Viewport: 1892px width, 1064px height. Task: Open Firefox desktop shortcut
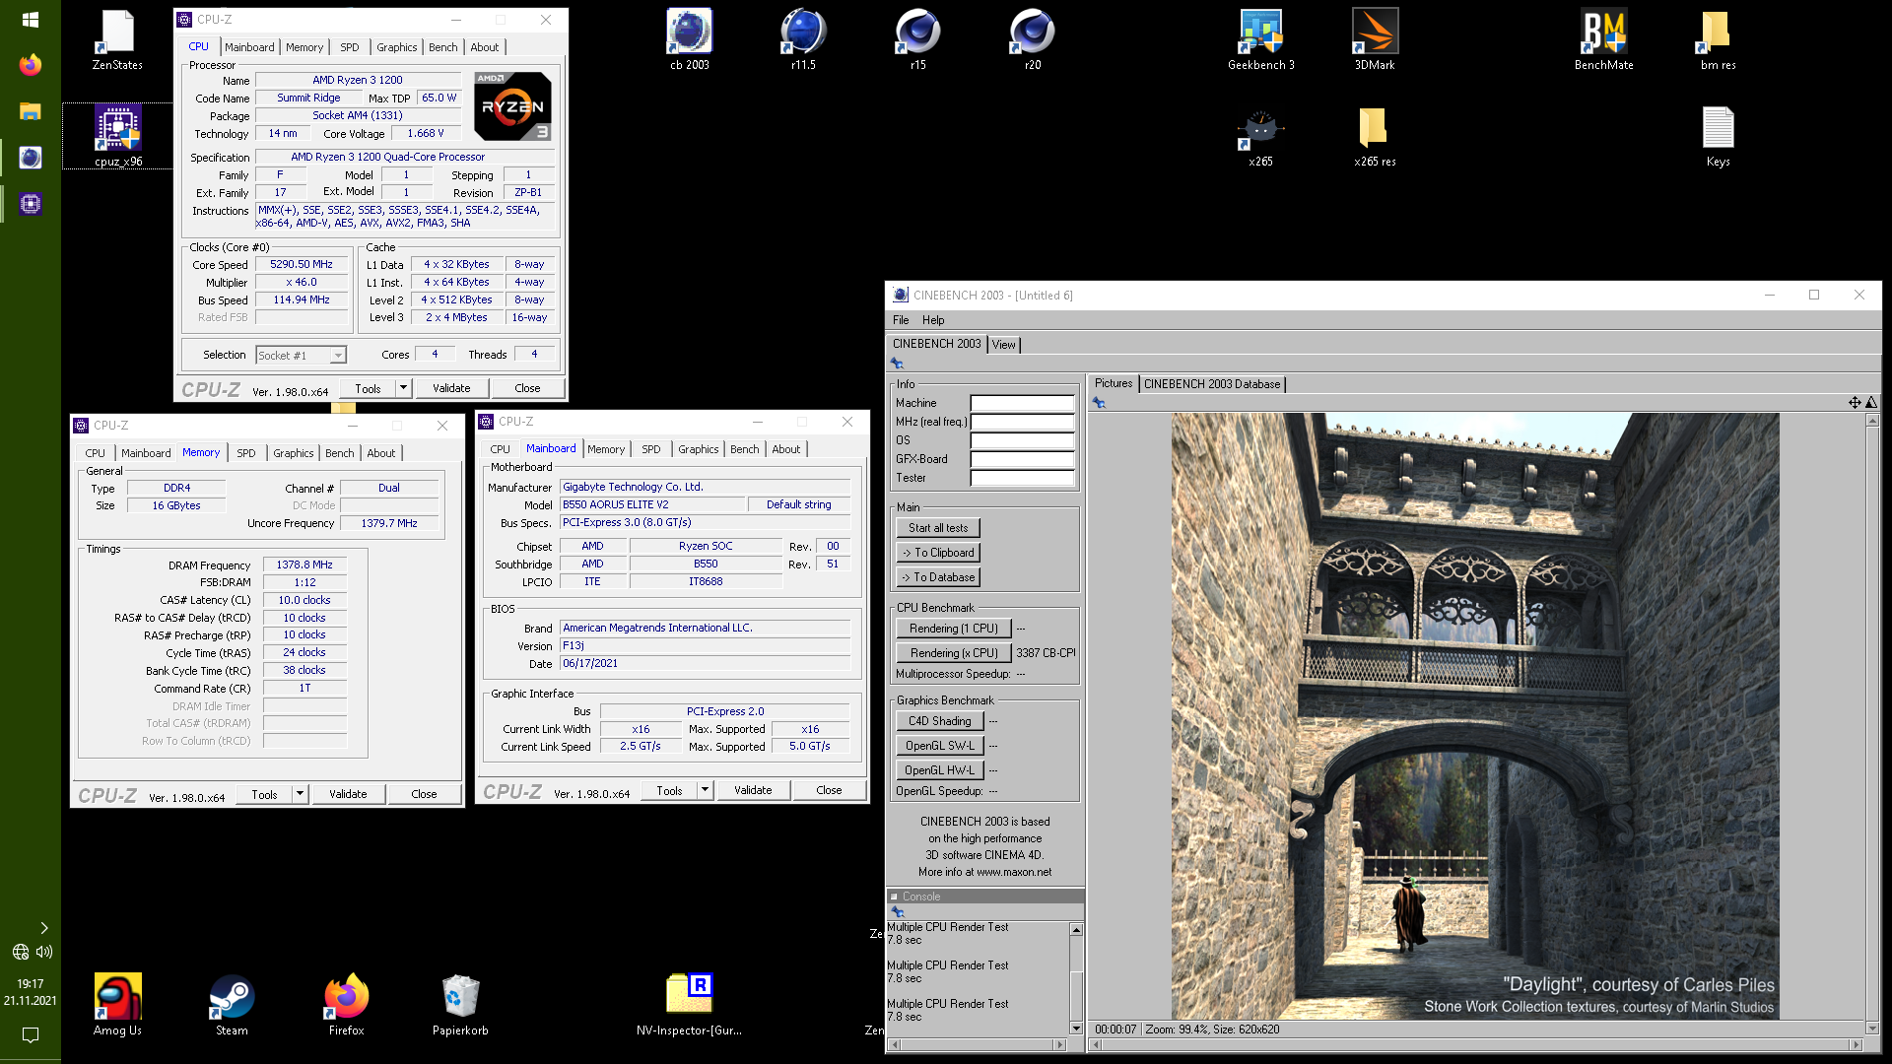click(x=346, y=1005)
